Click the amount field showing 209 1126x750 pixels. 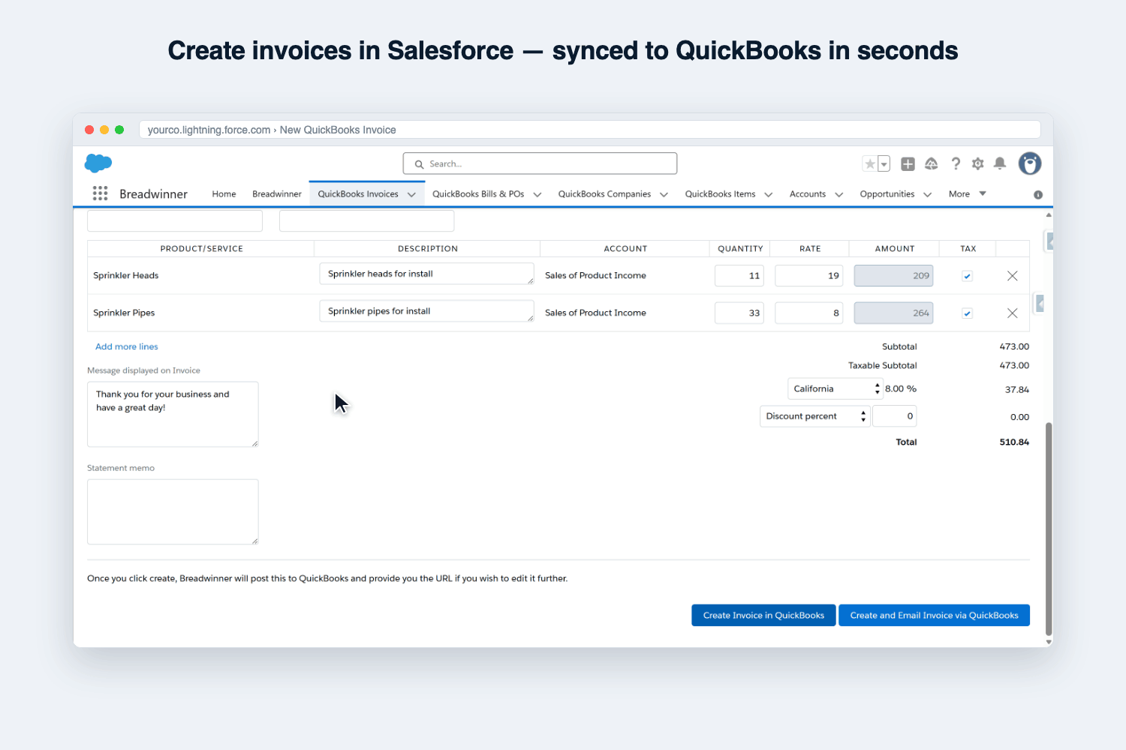(x=893, y=276)
